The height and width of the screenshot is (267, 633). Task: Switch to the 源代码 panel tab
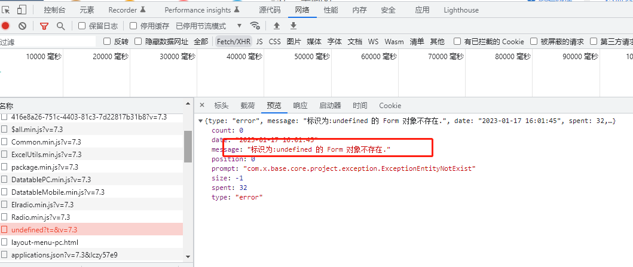point(269,10)
